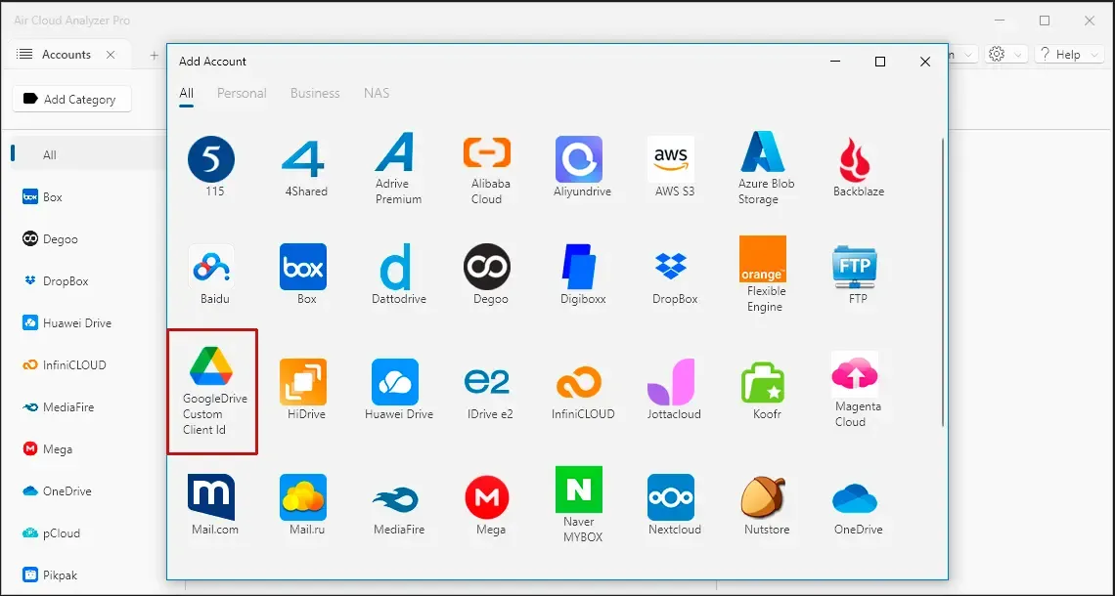Click the Add Category button
The width and height of the screenshot is (1115, 596).
(x=71, y=100)
